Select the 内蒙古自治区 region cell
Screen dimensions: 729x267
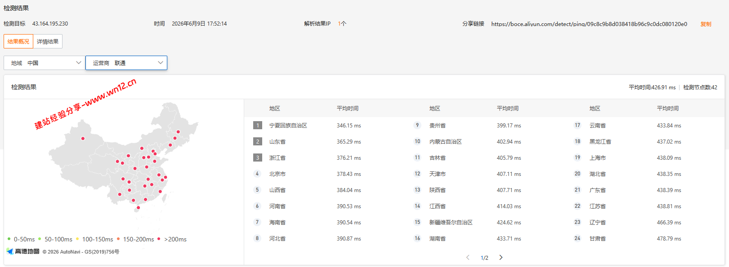(446, 142)
